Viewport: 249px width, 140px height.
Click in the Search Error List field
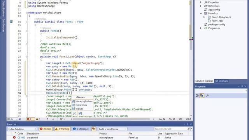click(171, 129)
